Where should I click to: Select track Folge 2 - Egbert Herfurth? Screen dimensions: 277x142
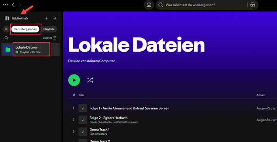click(108, 118)
